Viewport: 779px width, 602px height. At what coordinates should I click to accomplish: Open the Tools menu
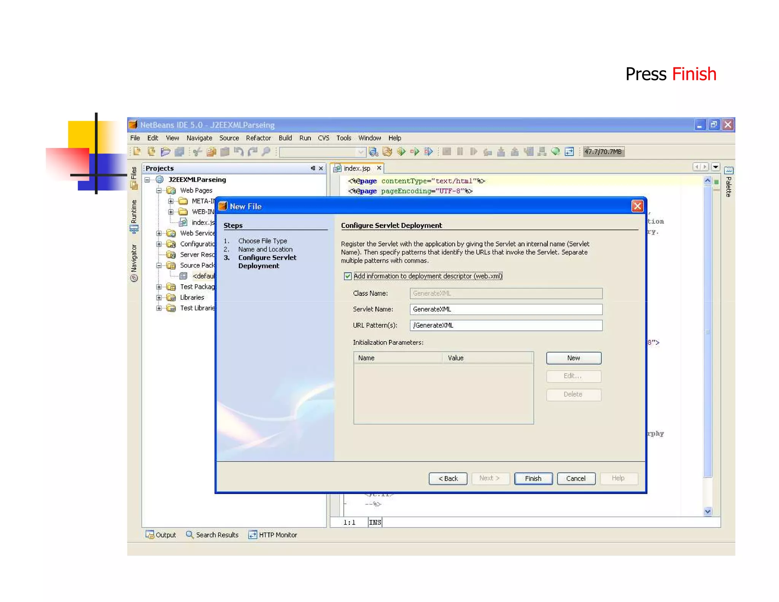tap(344, 138)
